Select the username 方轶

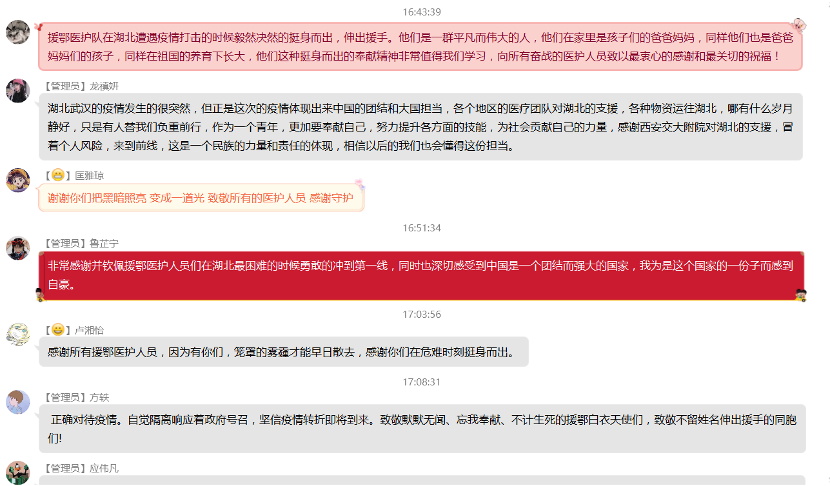coord(99,398)
